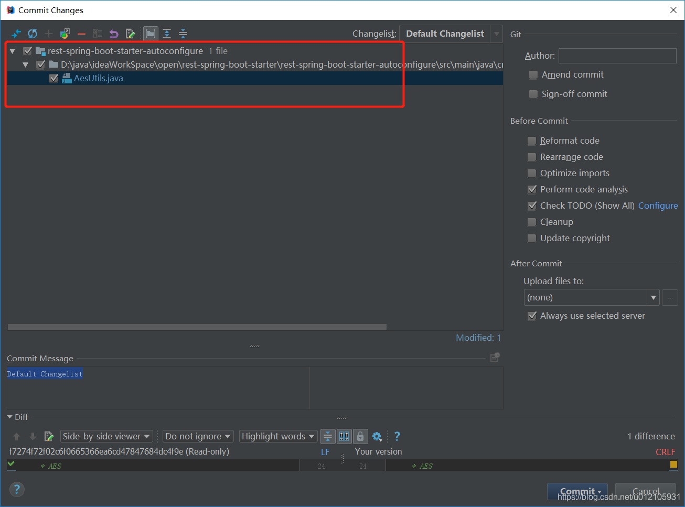Uncheck AesUtils.java file checkbox

click(x=53, y=79)
